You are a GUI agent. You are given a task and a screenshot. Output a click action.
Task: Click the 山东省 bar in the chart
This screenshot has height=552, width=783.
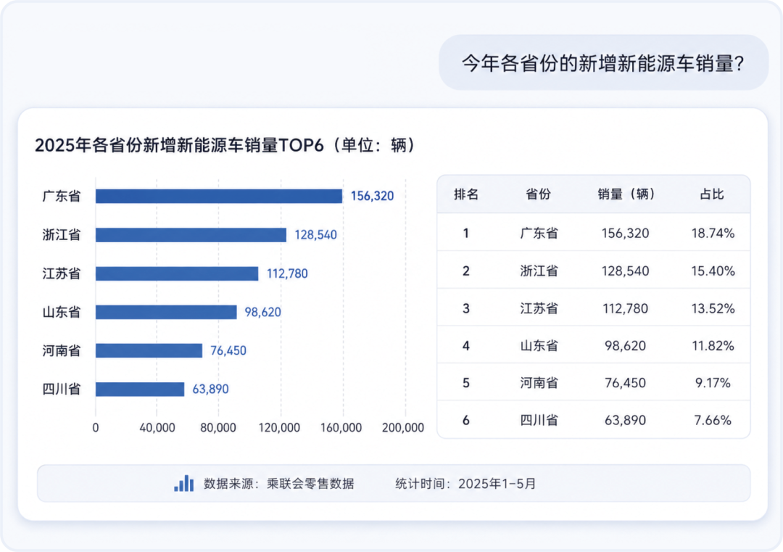click(x=166, y=312)
